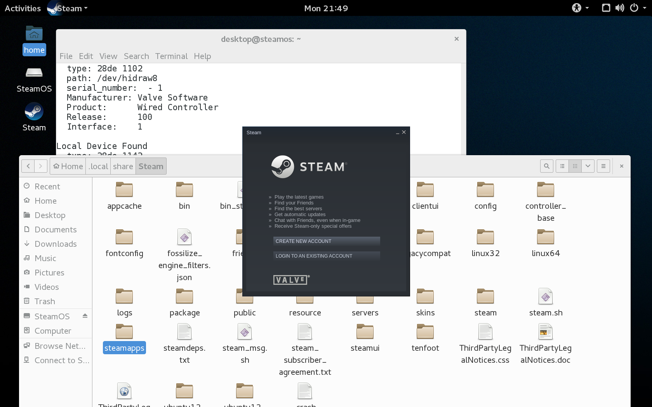Open the bin folder icon
Image resolution: width=652 pixels, height=407 pixels.
[x=184, y=190]
